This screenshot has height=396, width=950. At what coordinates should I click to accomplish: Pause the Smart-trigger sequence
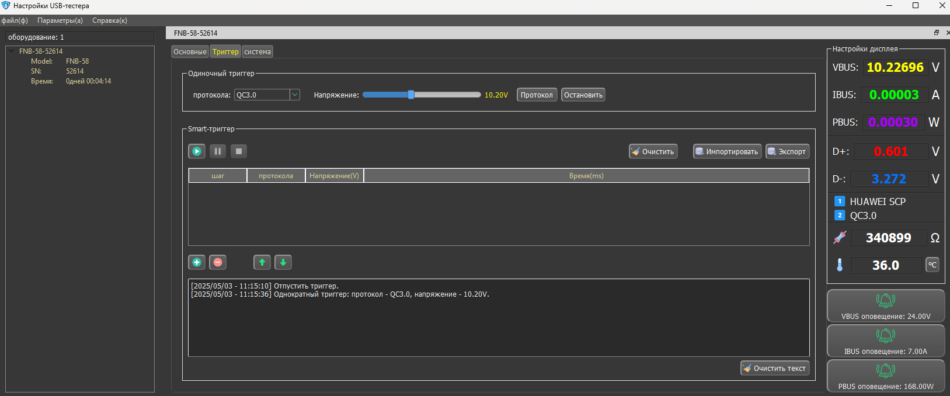tap(218, 151)
